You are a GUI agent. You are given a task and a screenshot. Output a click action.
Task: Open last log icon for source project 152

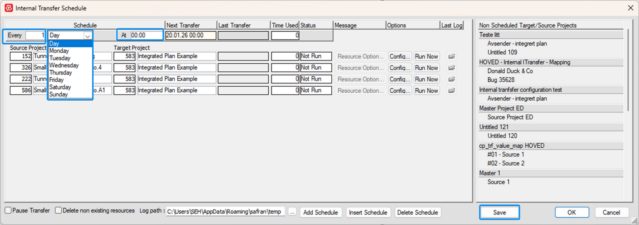pos(451,56)
